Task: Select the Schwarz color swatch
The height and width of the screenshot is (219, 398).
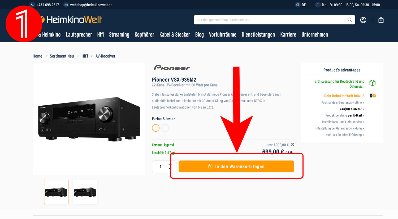Action: [x=156, y=128]
